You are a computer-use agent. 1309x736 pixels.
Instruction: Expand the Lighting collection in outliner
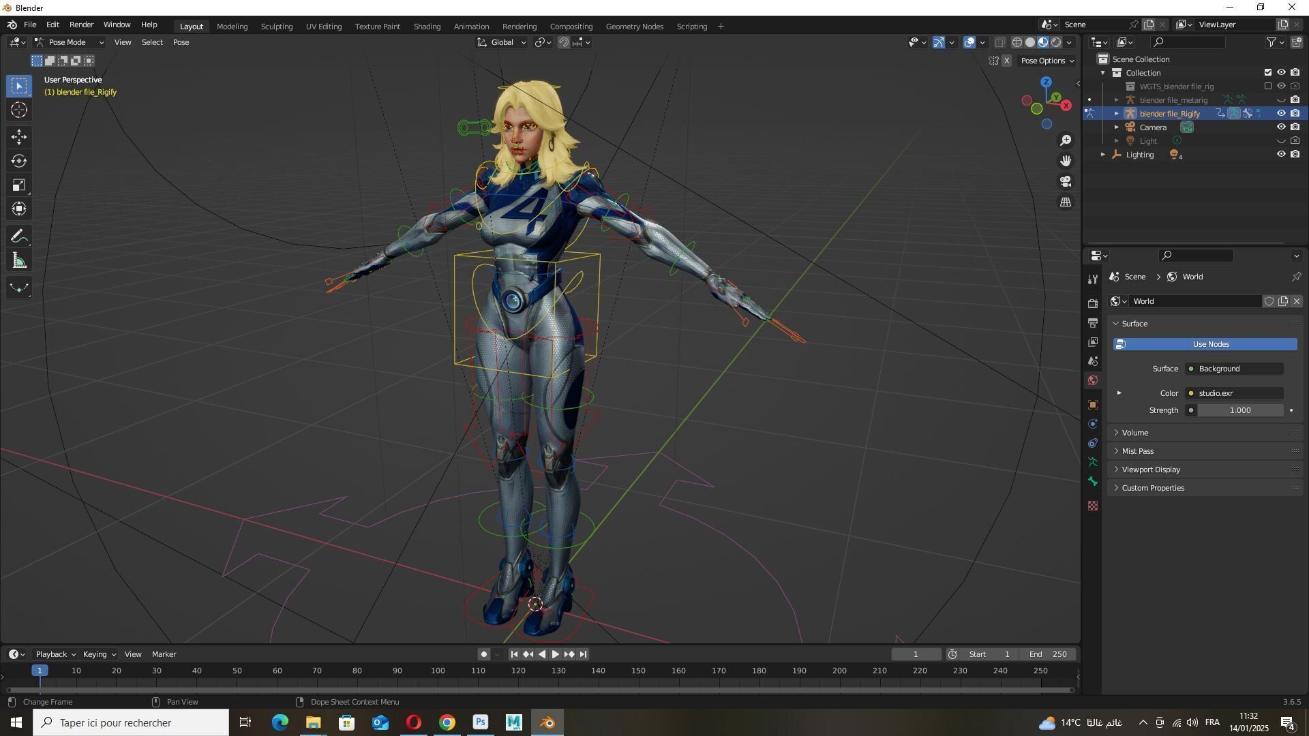(1103, 155)
